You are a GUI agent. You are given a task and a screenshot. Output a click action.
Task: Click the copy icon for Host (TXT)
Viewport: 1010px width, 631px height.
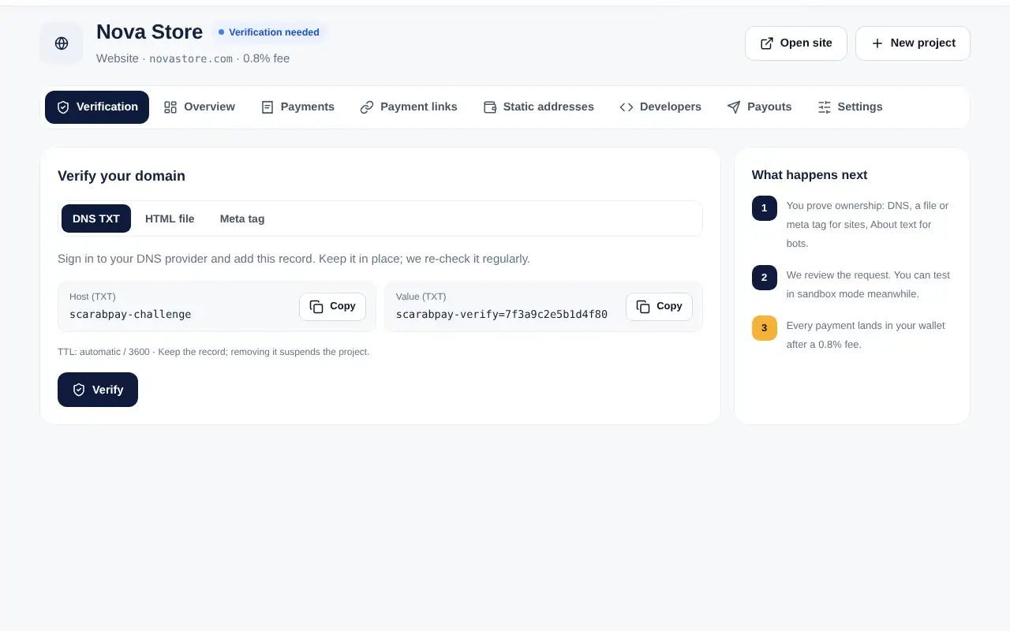316,307
